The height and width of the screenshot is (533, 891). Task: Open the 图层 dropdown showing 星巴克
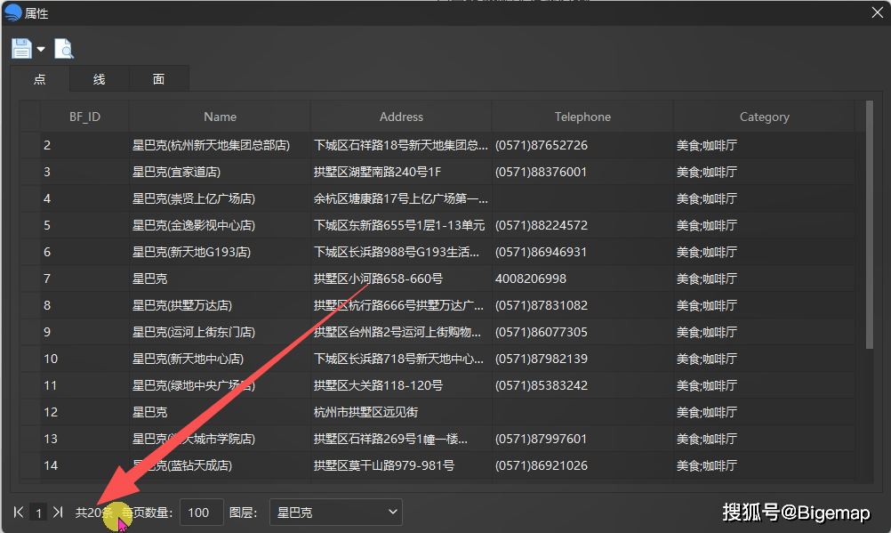coord(336,512)
